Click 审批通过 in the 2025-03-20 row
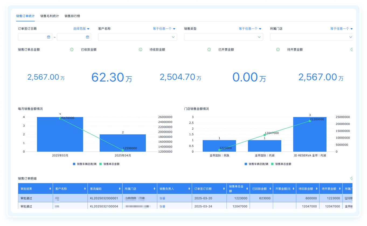 pos(26,198)
